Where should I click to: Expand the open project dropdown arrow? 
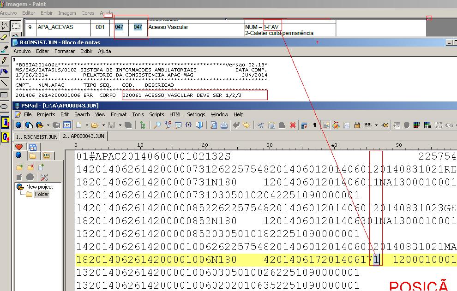pos(48,125)
